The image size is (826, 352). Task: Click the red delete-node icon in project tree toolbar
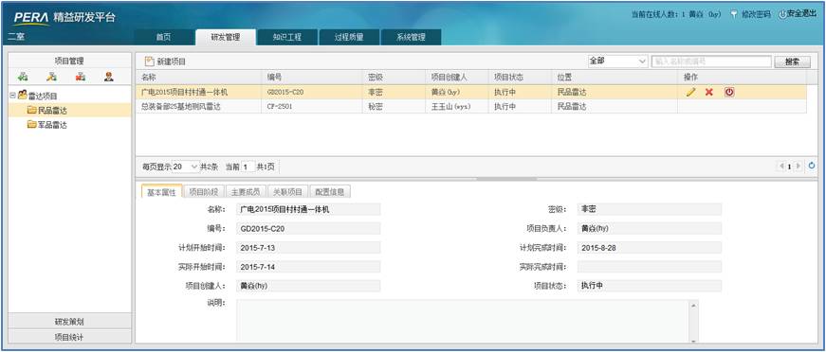coord(80,78)
